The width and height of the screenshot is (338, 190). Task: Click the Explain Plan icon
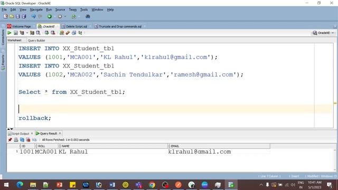point(22,33)
